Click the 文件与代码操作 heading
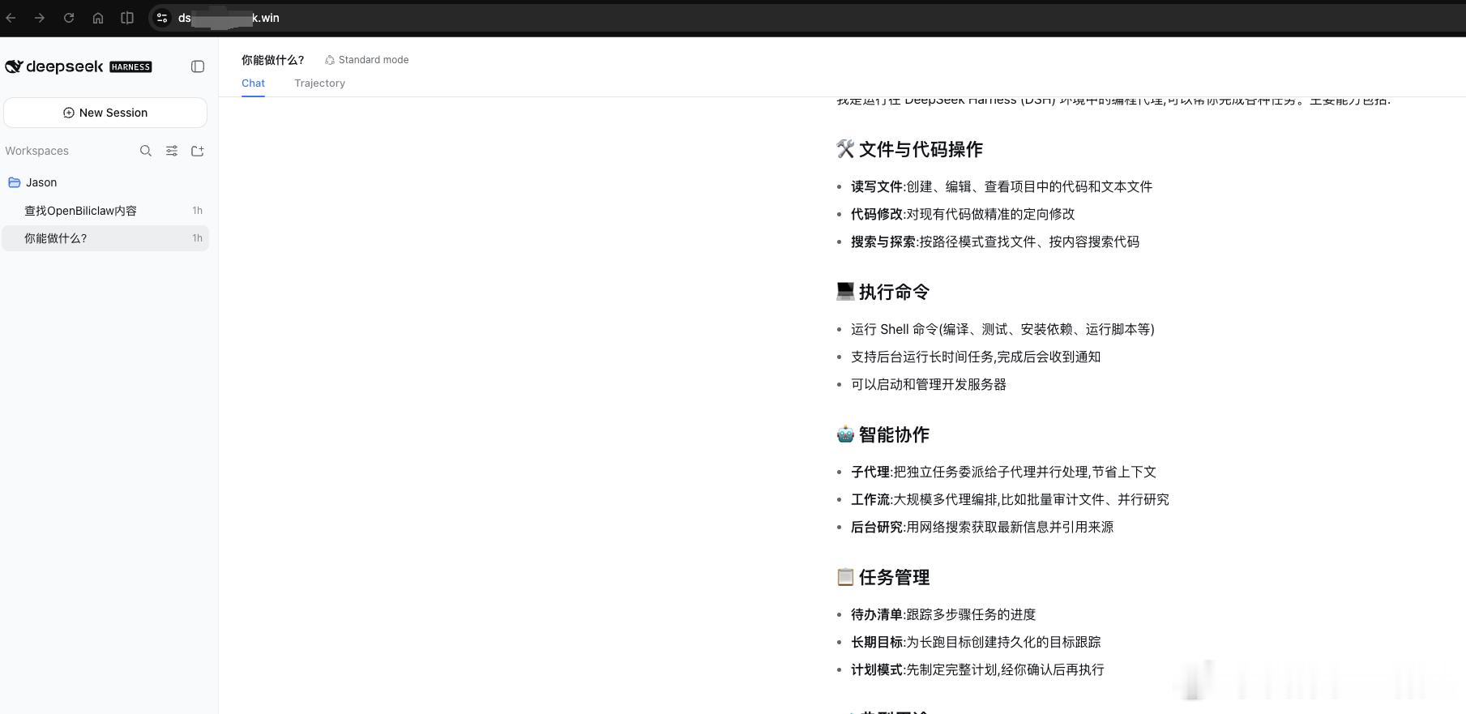 pyautogui.click(x=921, y=149)
